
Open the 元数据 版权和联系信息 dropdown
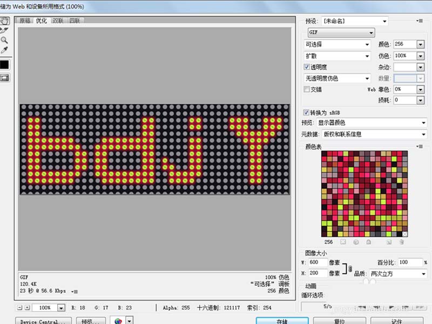[x=374, y=134]
